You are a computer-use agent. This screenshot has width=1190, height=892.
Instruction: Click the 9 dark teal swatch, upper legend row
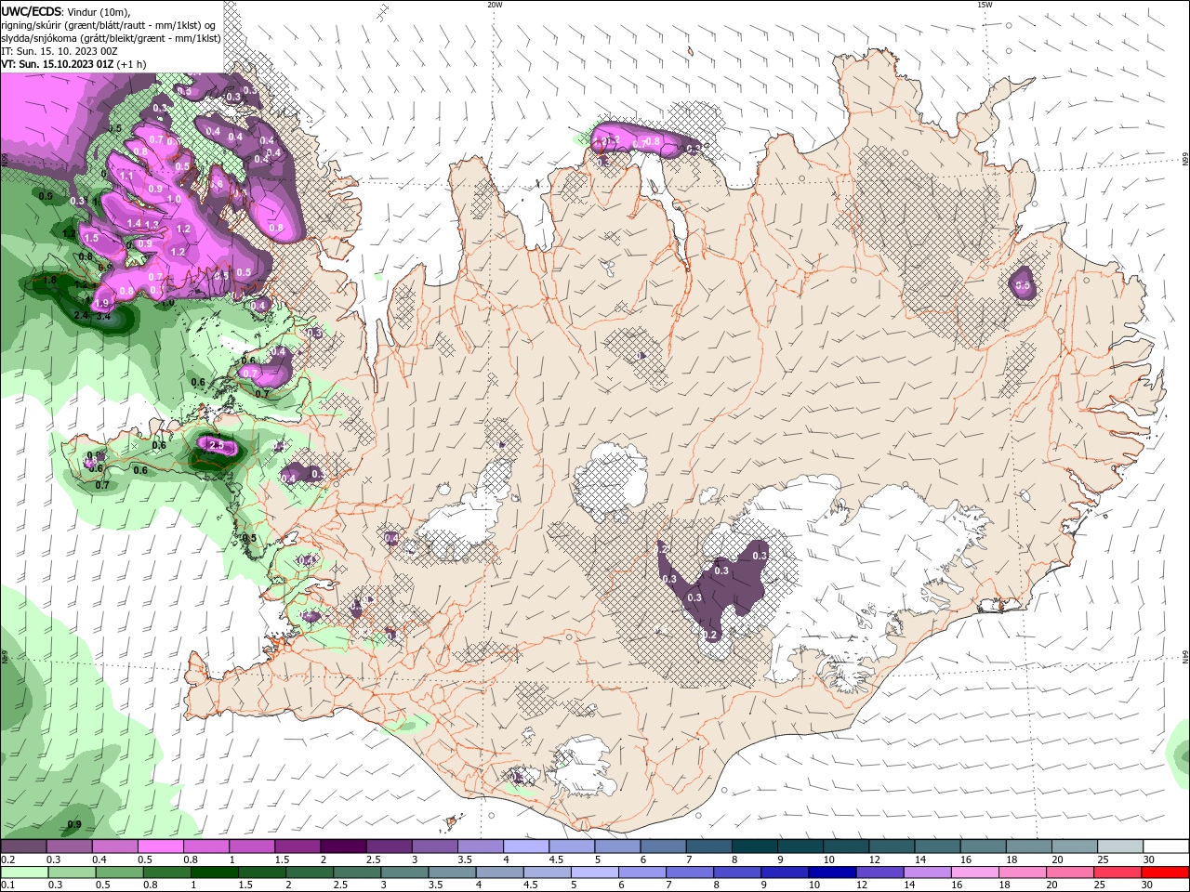point(800,846)
